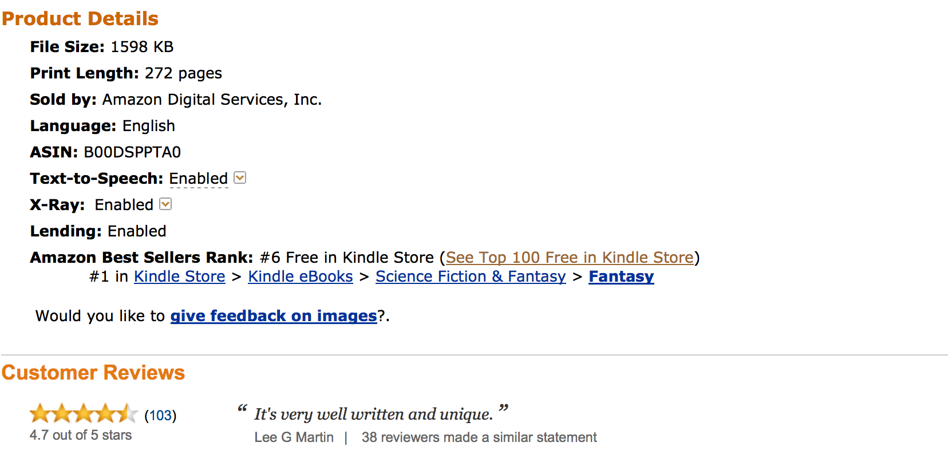Click the 4.7 out of 5 stars text
This screenshot has width=948, height=450.
81,435
